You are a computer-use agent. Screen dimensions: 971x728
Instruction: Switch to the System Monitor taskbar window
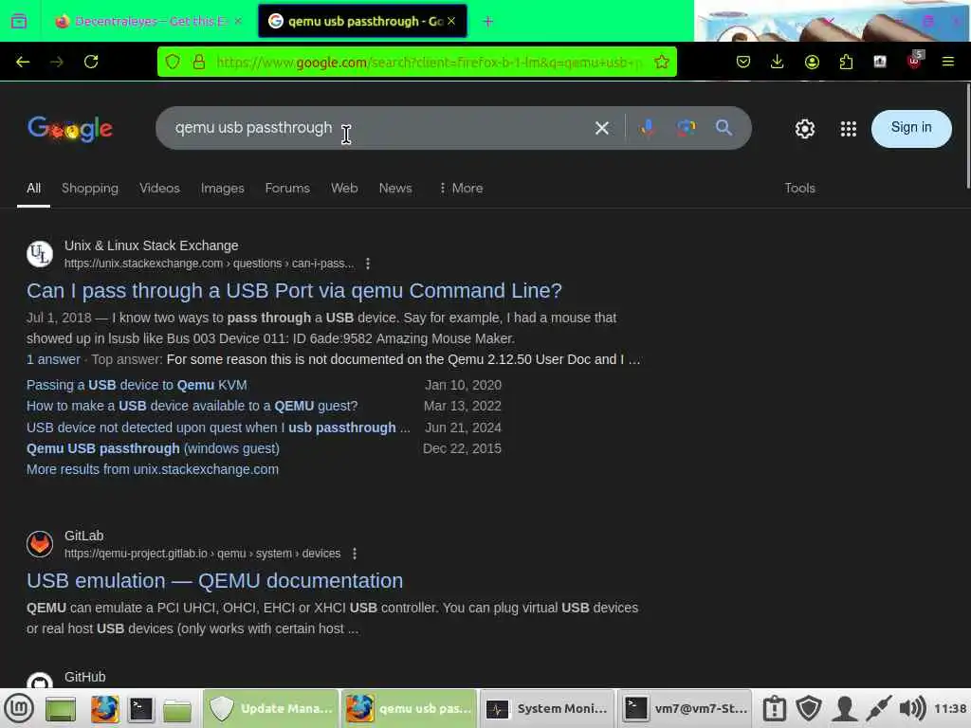[x=547, y=709]
